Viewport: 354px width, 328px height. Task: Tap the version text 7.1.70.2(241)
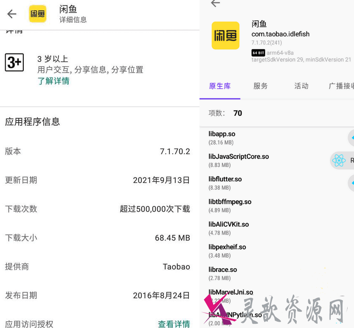tap(267, 43)
